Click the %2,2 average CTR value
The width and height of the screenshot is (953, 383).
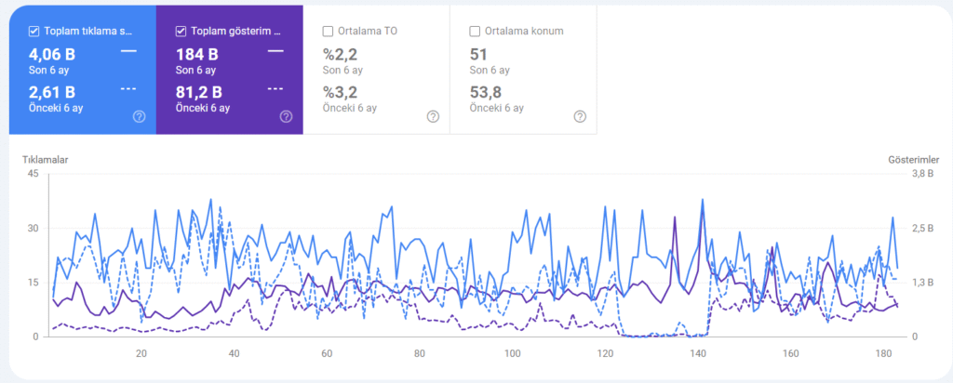tap(340, 54)
